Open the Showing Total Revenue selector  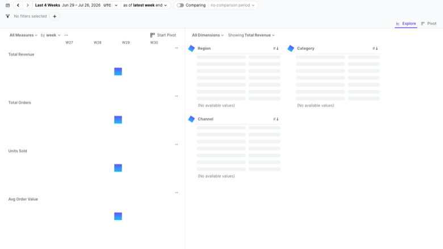click(x=251, y=35)
